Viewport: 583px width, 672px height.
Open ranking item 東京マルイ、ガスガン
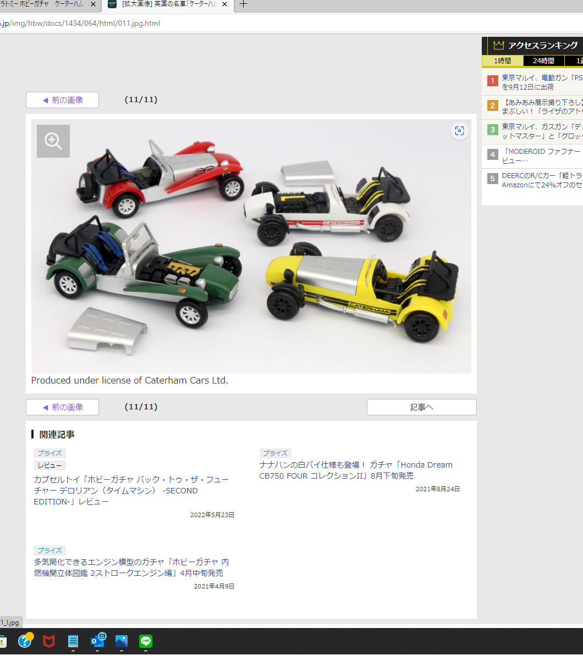[542, 131]
